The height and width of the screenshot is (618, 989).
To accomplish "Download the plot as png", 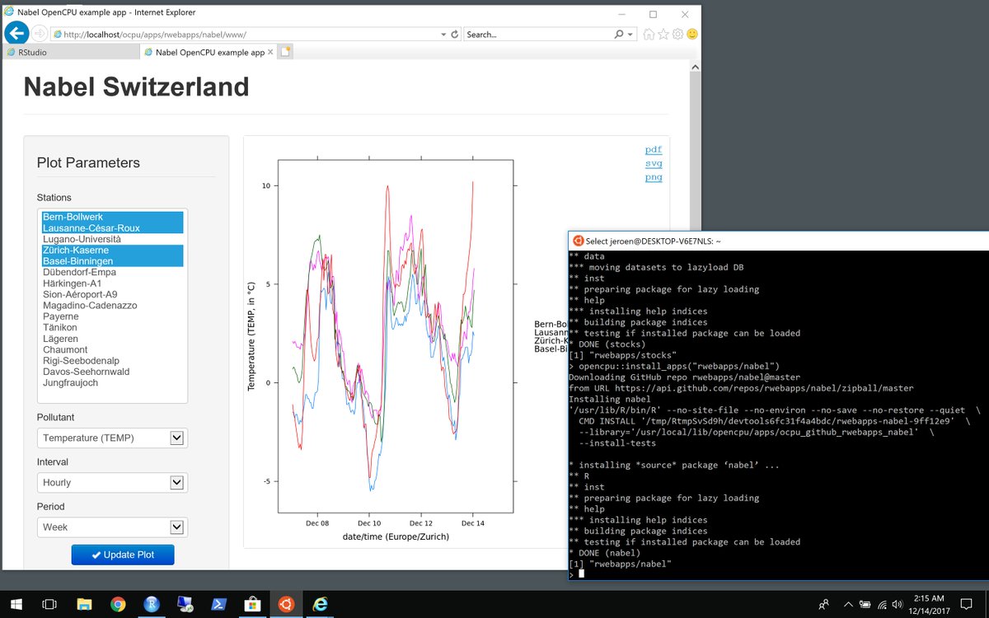I will pos(654,177).
